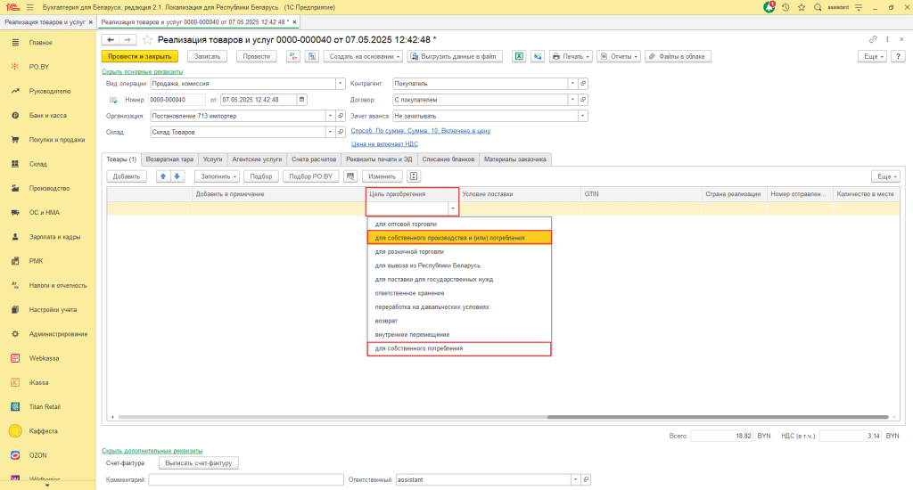Open Скрыть основные реквизиты link

click(x=142, y=71)
